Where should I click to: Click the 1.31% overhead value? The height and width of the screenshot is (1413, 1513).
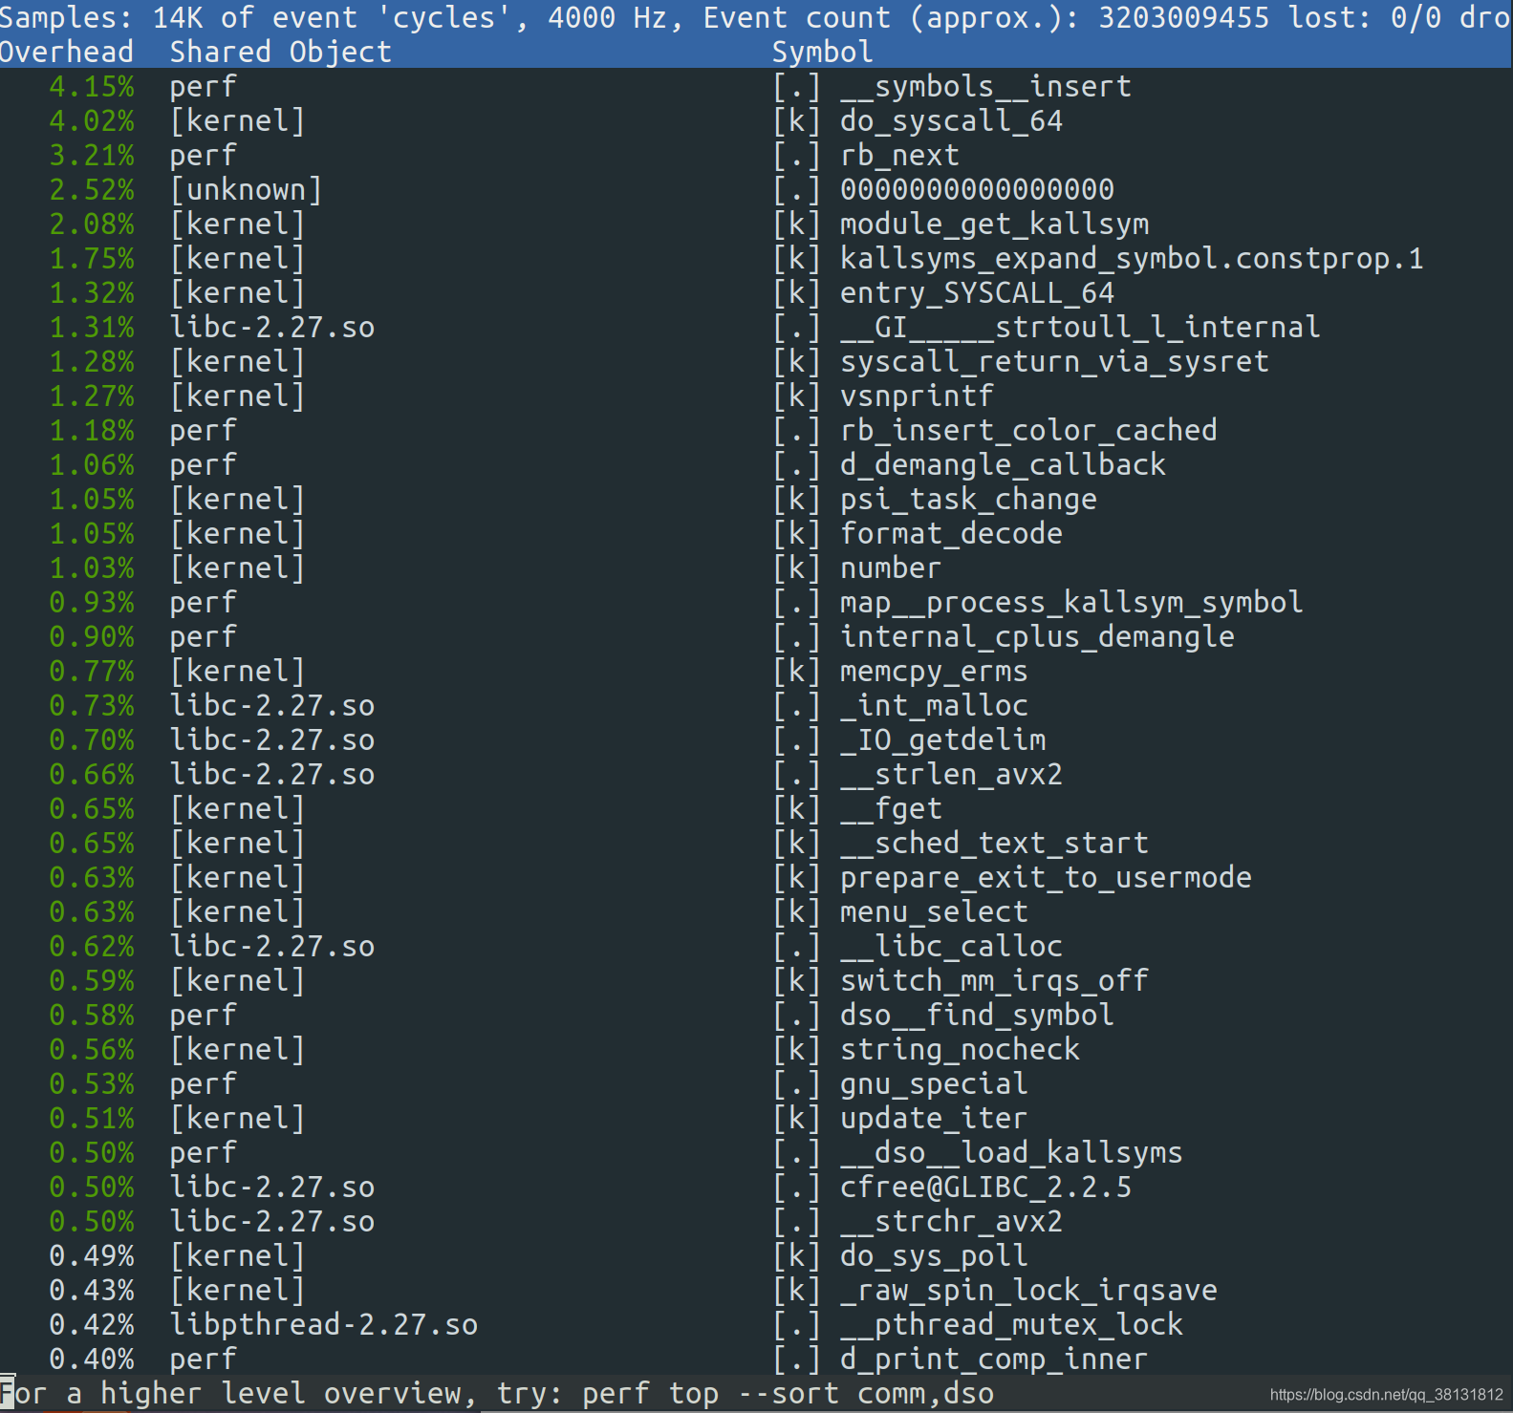coord(92,327)
